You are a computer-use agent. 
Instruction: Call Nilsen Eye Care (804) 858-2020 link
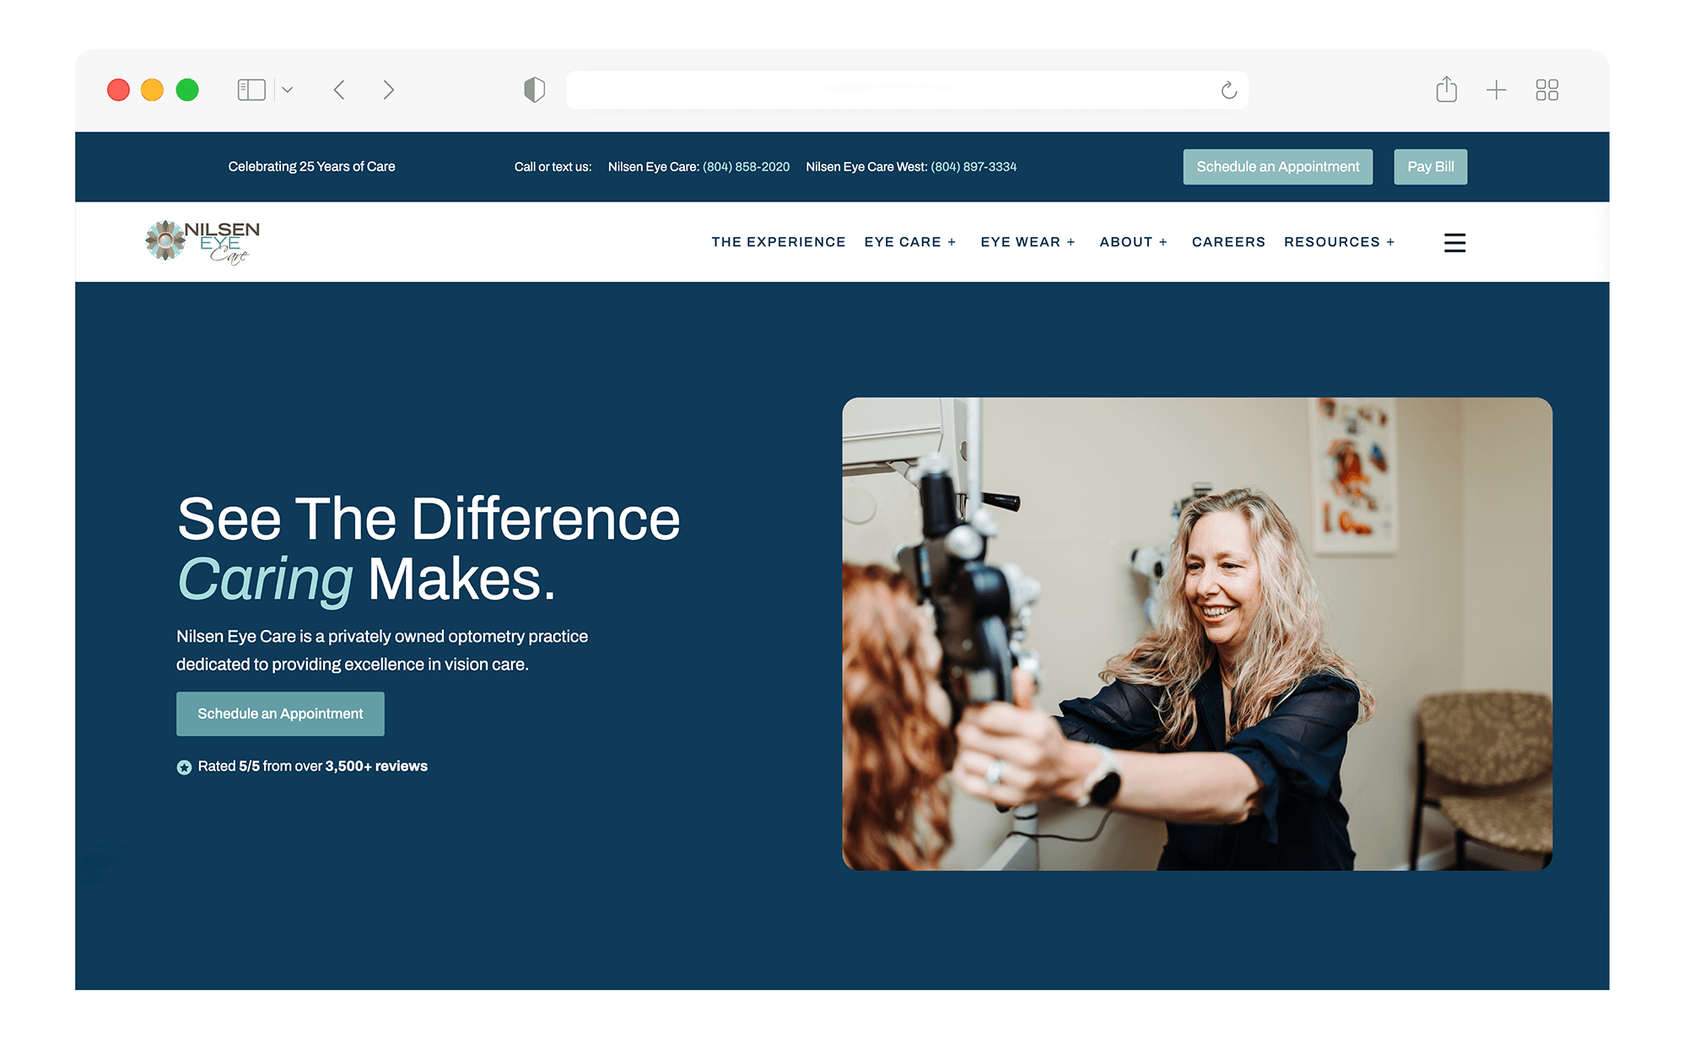[x=746, y=167]
